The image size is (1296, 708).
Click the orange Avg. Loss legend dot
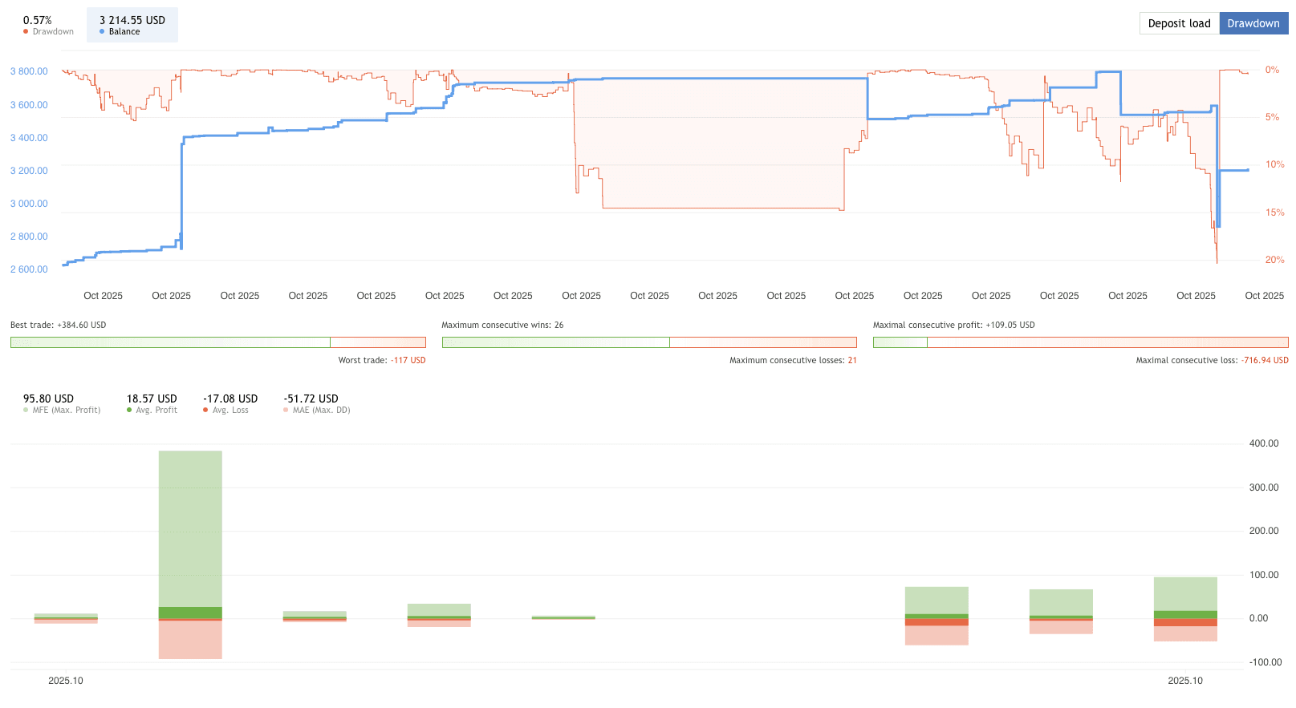click(x=206, y=411)
